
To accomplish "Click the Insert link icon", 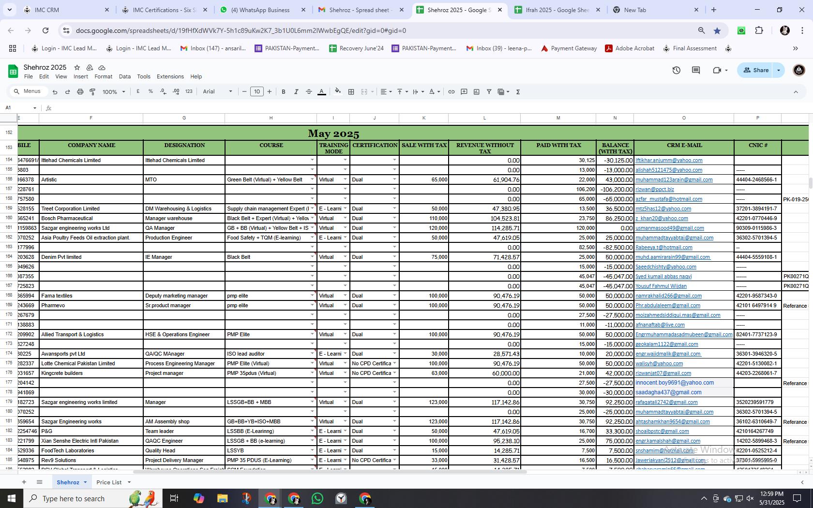I will 451,92.
